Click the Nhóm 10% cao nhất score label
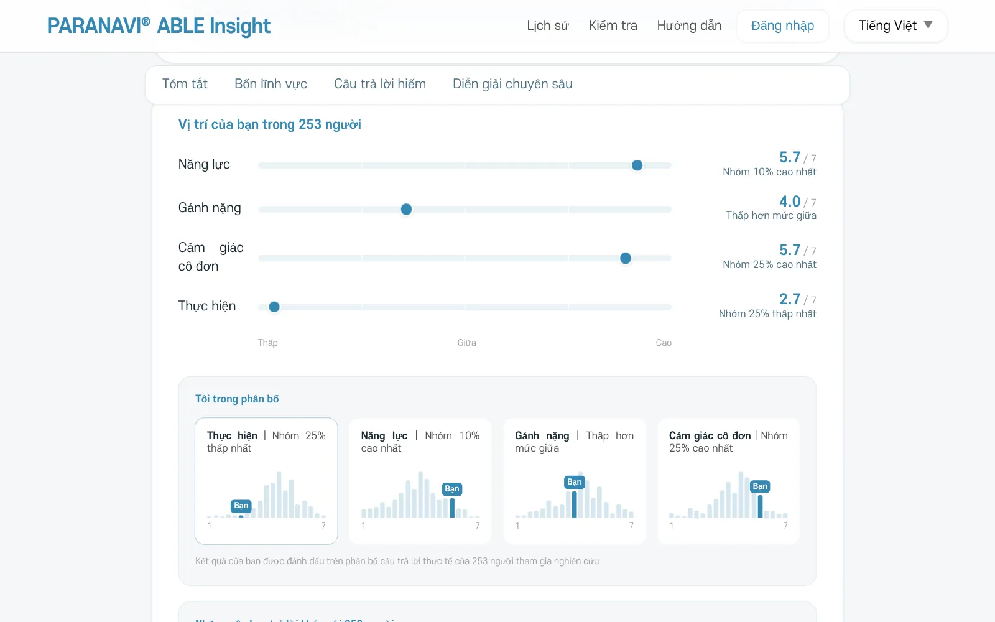Image resolution: width=995 pixels, height=622 pixels. click(x=769, y=172)
